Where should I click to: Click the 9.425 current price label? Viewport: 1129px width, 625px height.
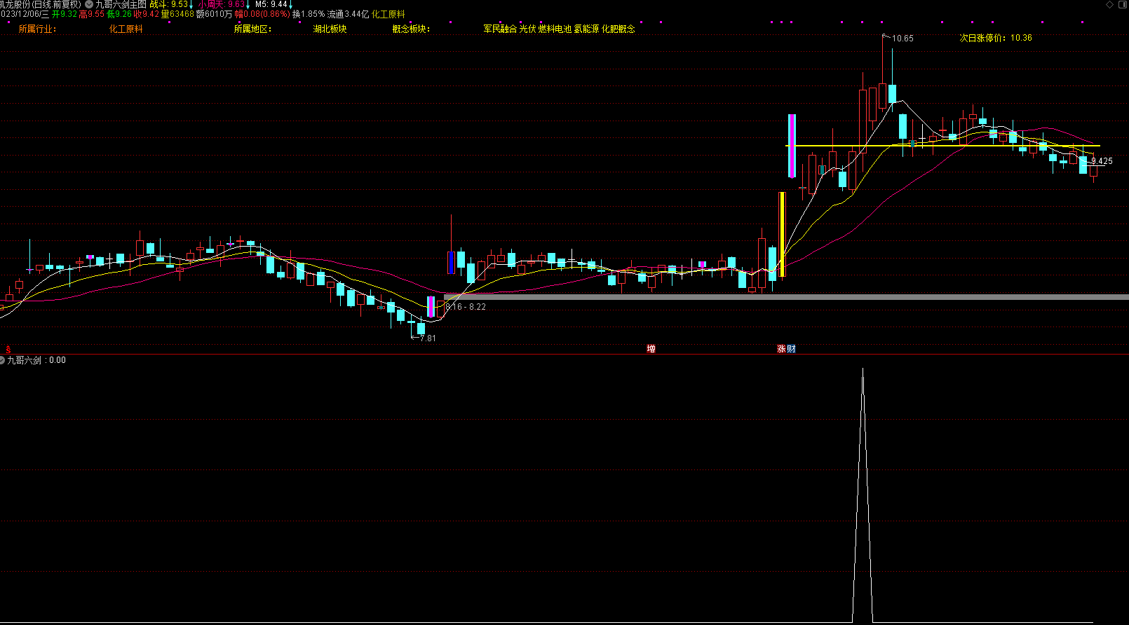pyautogui.click(x=1102, y=161)
